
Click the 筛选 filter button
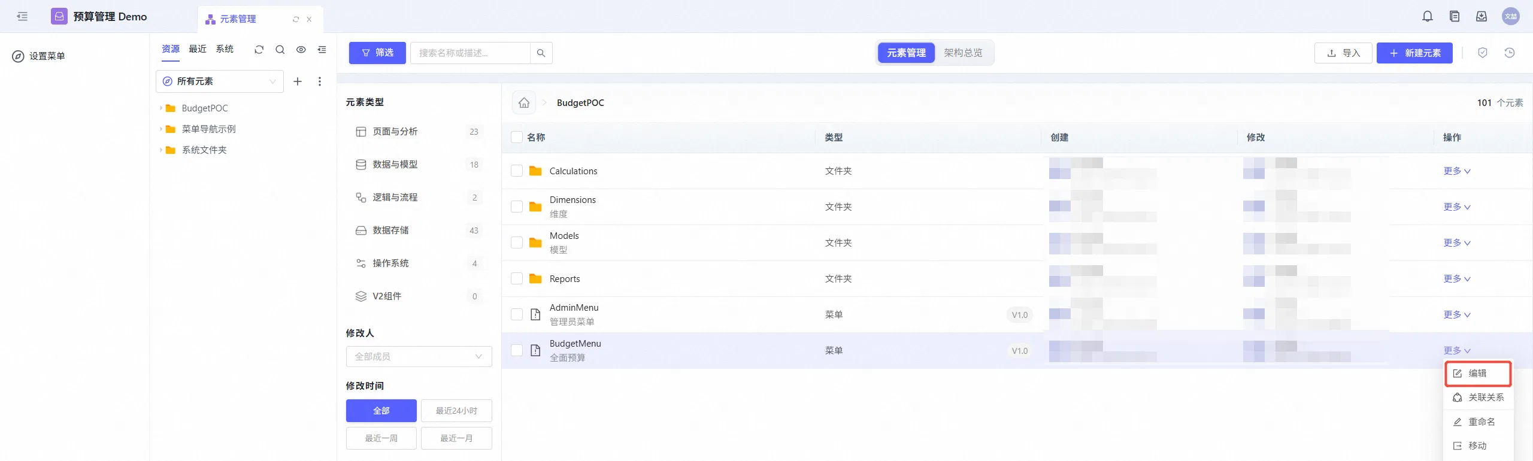click(377, 53)
